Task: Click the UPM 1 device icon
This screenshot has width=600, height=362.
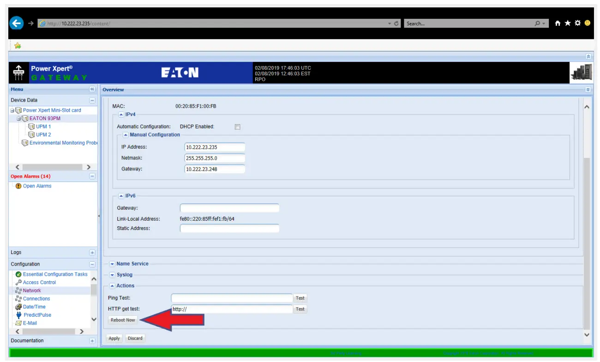Action: pos(32,127)
